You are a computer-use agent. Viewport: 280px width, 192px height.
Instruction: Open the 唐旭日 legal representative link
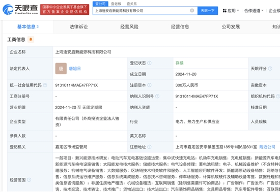pos(75,69)
